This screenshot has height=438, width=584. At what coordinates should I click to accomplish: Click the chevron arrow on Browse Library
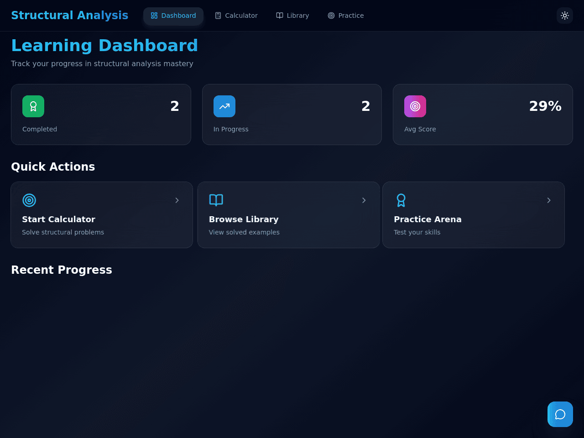coord(364,200)
